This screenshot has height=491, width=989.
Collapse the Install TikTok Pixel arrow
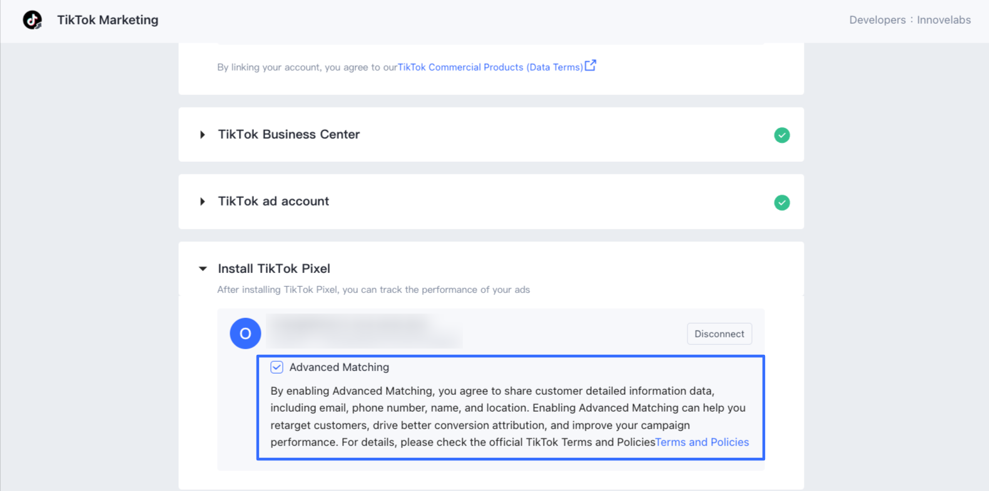[x=203, y=269]
